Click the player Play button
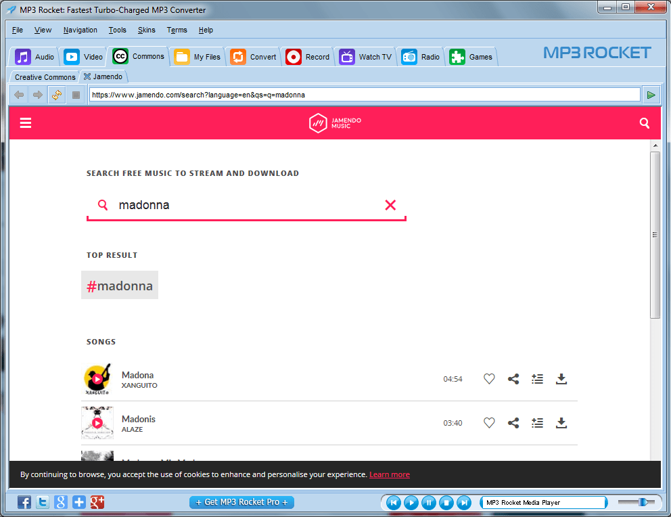Image resolution: width=671 pixels, height=517 pixels. tap(411, 502)
